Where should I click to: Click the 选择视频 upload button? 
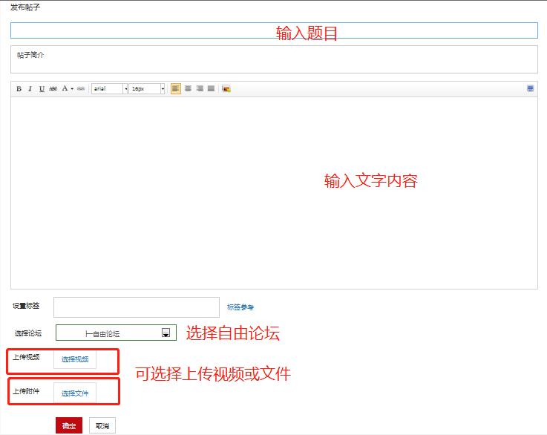(75, 359)
